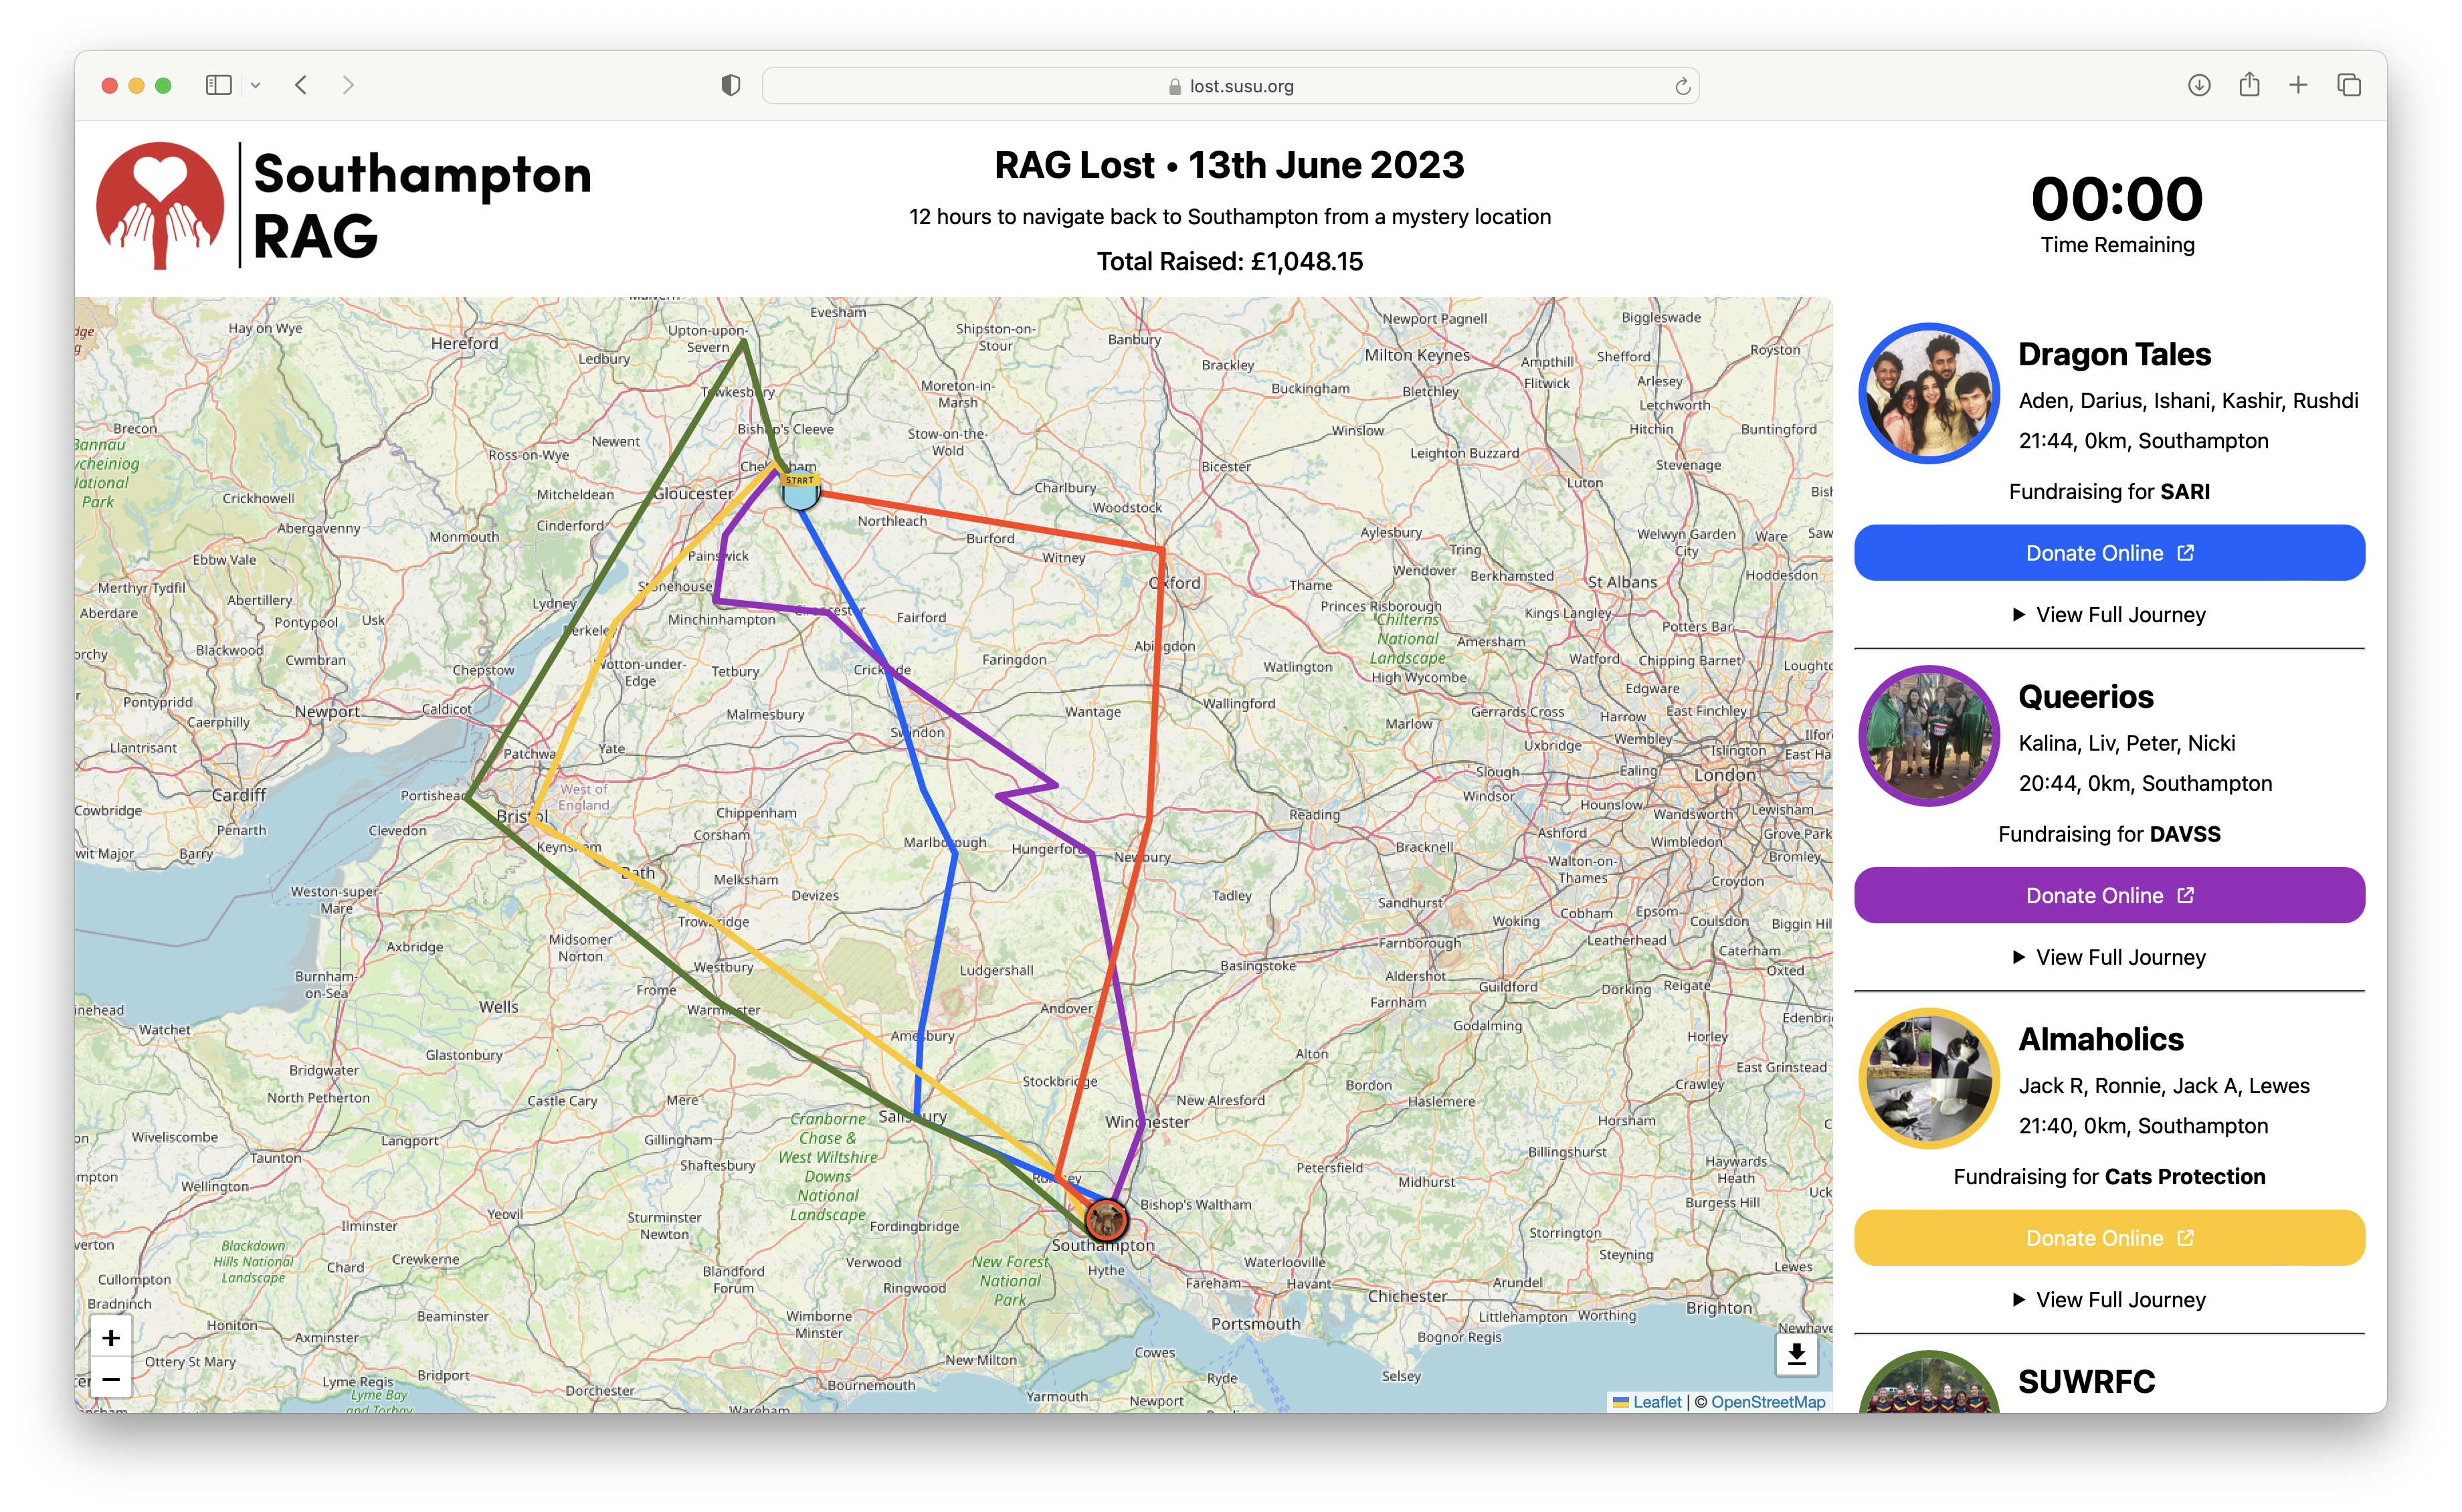The width and height of the screenshot is (2462, 1512).
Task: Click the lost.susu.org address field
Action: pos(1230,86)
